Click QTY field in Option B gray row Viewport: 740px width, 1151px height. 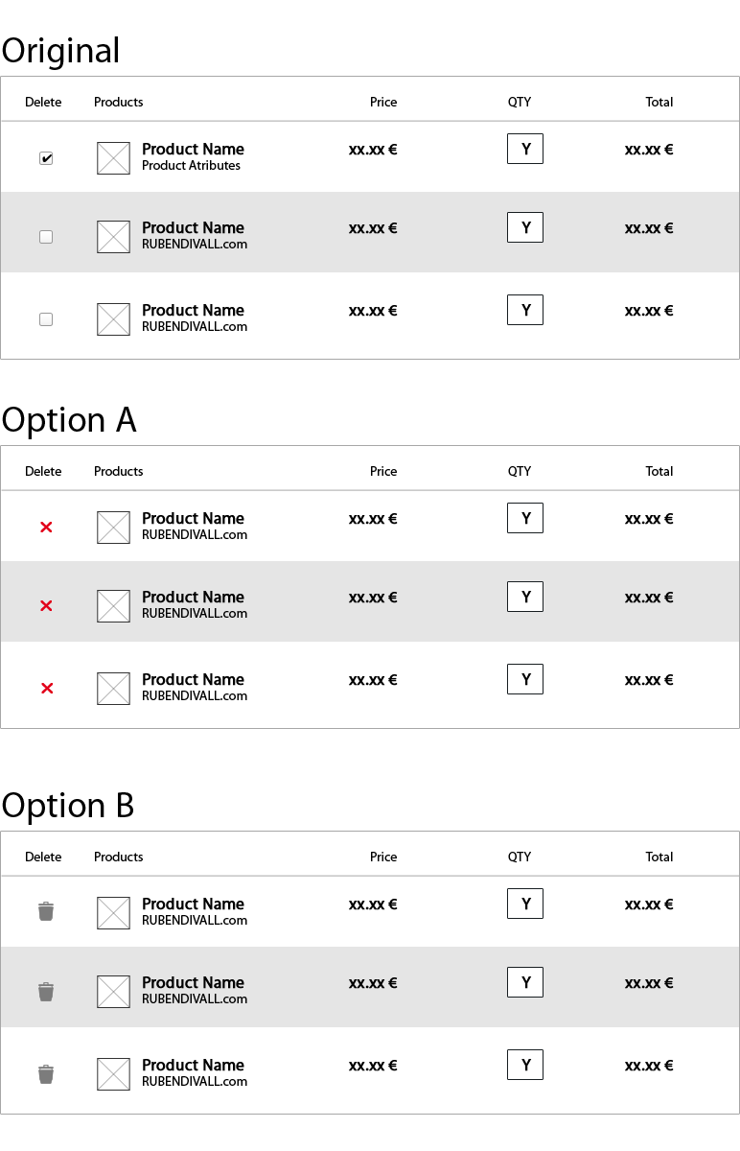(525, 982)
